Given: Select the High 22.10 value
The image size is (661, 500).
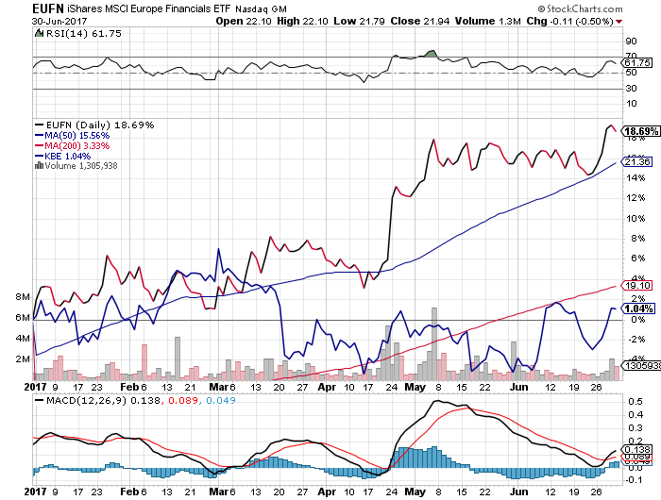Looking at the screenshot, I should point(302,21).
